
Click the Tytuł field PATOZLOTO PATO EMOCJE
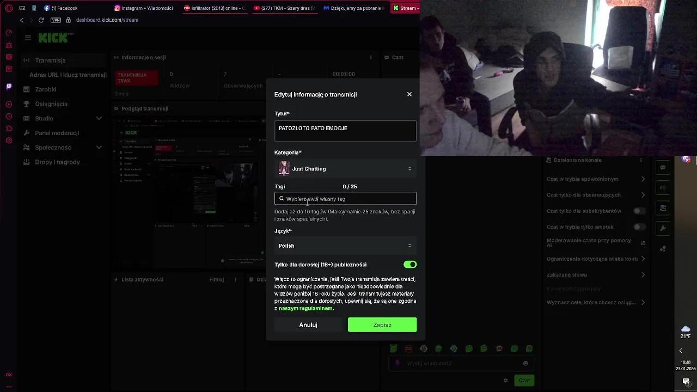click(345, 131)
